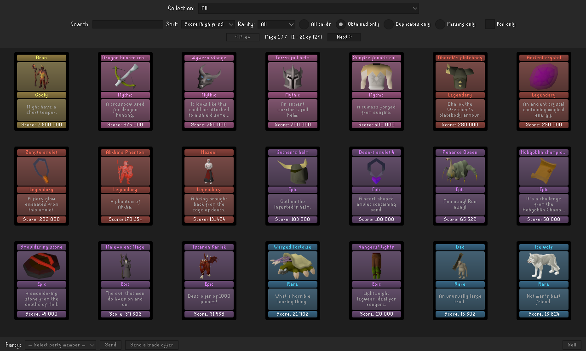Screen dimensions: 586x351
Task: Click the Torva full helm icon
Action: [293, 76]
